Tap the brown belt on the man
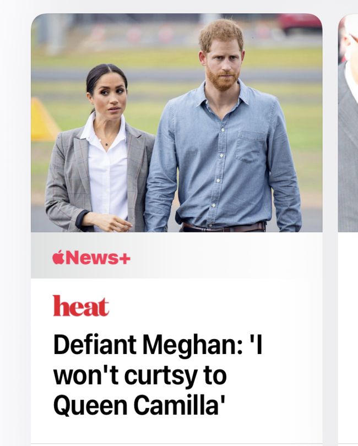This screenshot has width=358, height=446. pos(224,227)
